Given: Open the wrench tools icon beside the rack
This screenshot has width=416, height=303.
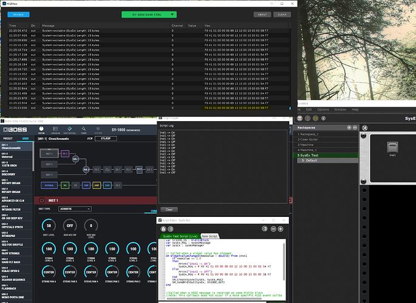Looking at the screenshot, I should click(365, 127).
